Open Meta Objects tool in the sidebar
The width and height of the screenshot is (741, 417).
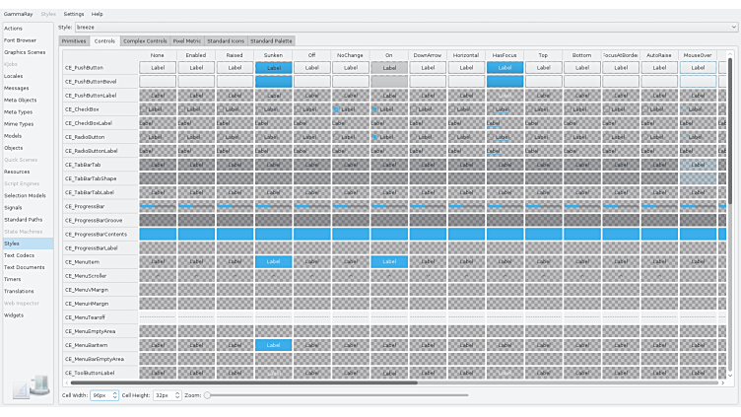[21, 100]
